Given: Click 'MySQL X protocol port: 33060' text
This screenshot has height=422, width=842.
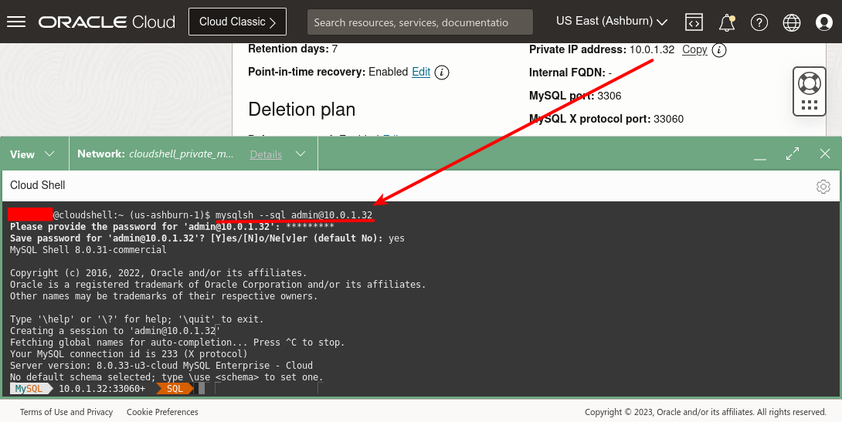Looking at the screenshot, I should coord(606,119).
